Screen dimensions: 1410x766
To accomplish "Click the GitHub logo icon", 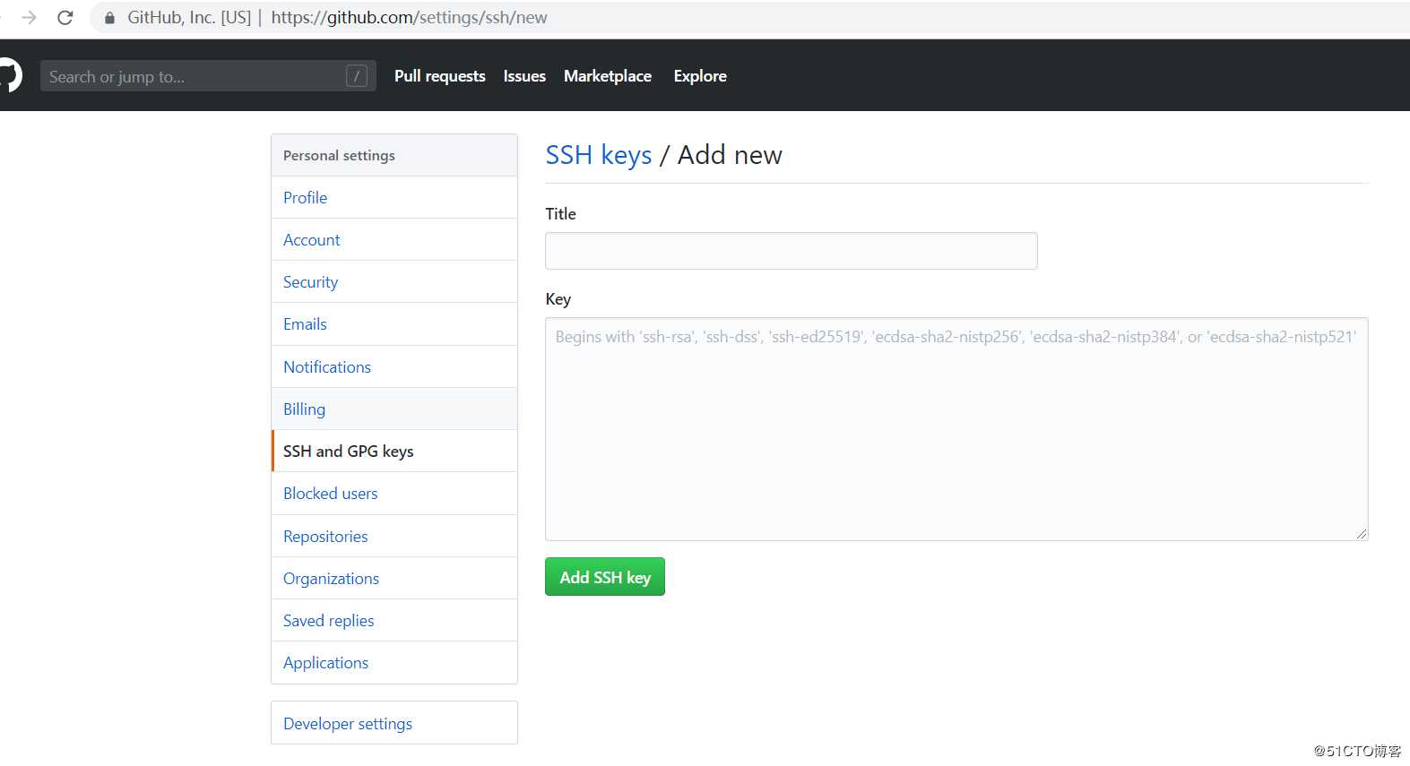I will pos(9,76).
